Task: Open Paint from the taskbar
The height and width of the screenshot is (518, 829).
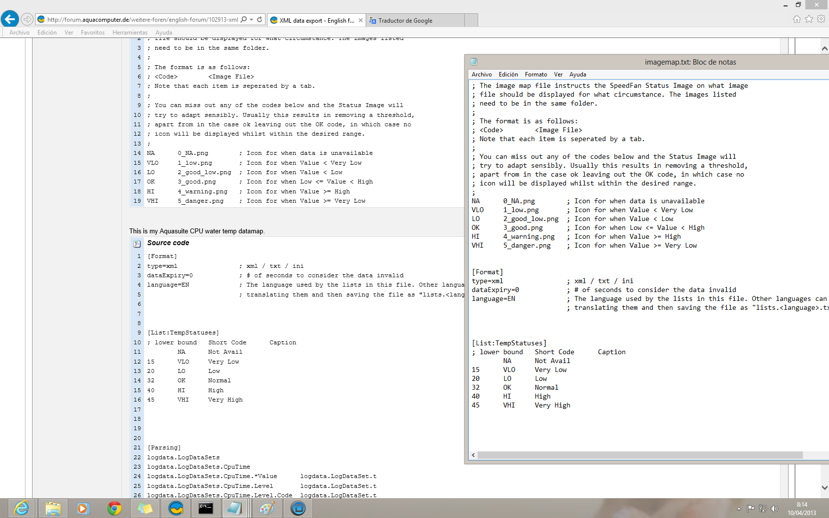Action: (x=267, y=508)
